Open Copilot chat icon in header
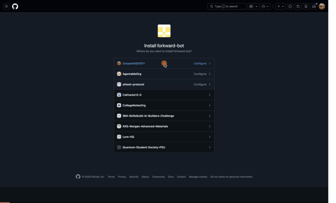Screen dimensions: 336x203 click(x=251, y=6)
